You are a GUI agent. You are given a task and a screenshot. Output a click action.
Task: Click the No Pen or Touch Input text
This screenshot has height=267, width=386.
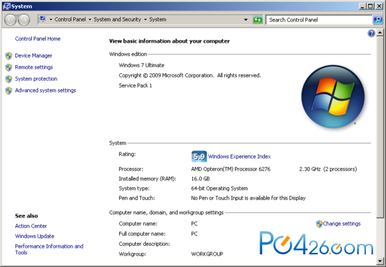(x=248, y=198)
